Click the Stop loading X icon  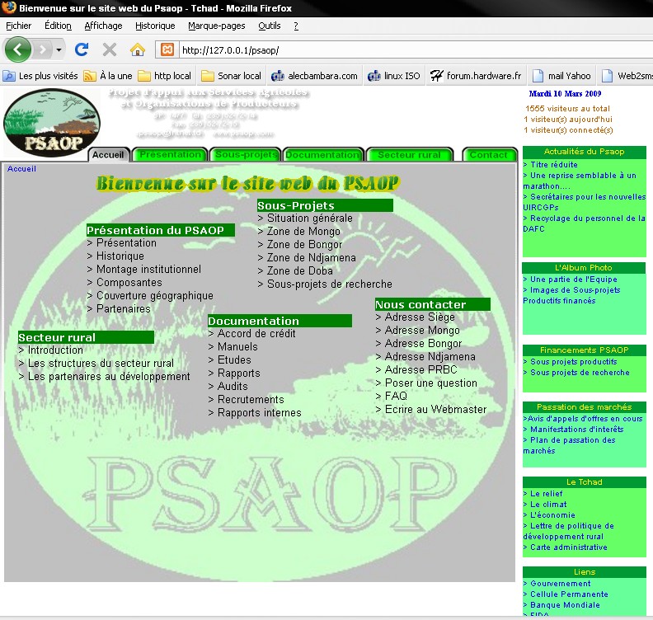click(x=109, y=49)
